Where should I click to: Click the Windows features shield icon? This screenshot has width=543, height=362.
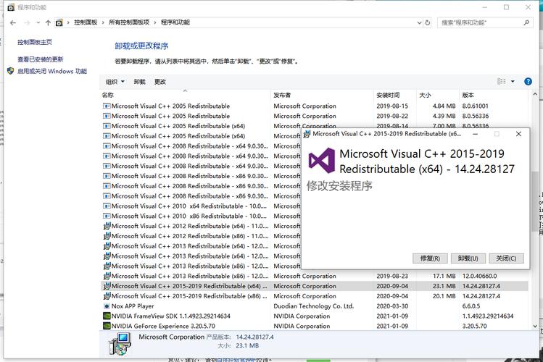10,71
